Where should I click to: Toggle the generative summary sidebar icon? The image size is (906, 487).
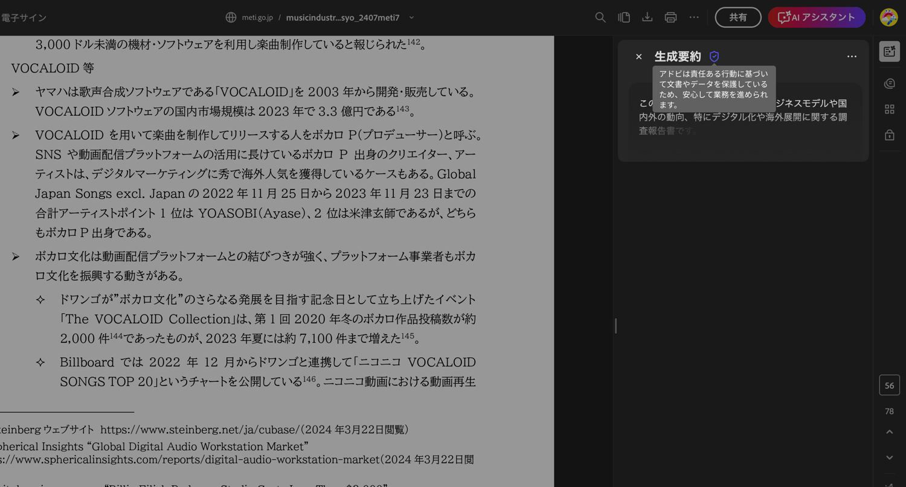pos(889,52)
